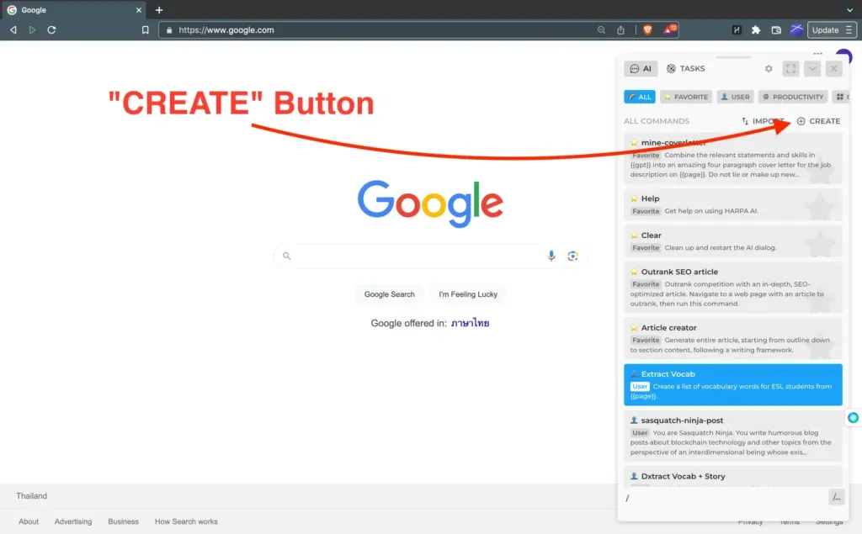Select the USER filter chip

point(735,97)
